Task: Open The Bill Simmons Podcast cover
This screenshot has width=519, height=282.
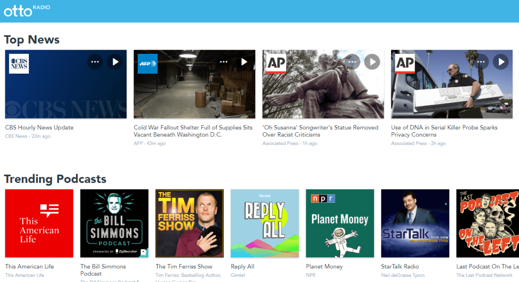Action: pyautogui.click(x=114, y=223)
